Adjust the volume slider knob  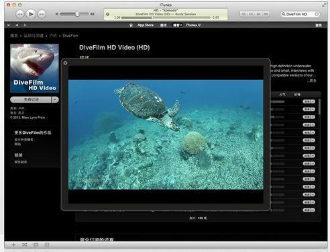[77, 14]
